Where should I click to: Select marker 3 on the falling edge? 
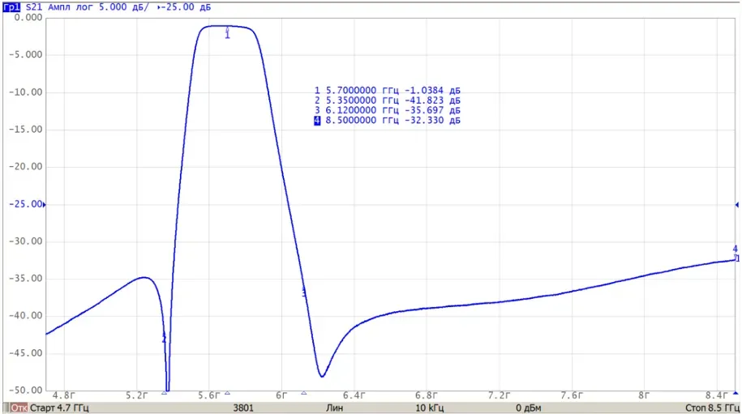(304, 292)
